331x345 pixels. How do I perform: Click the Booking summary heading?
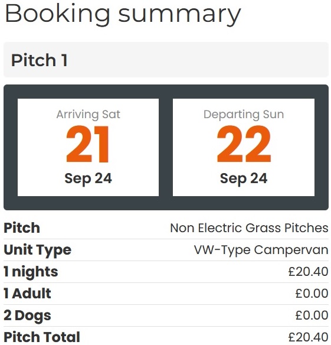123,14
